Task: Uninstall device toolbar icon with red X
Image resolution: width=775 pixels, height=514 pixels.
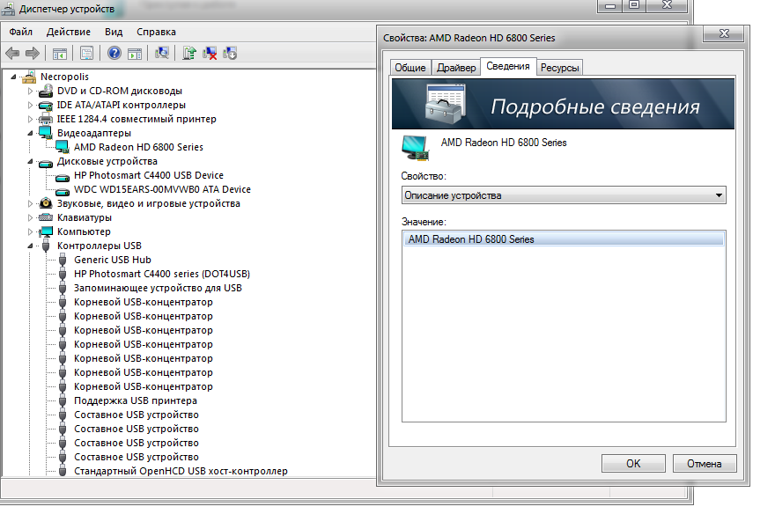Action: pos(210,53)
